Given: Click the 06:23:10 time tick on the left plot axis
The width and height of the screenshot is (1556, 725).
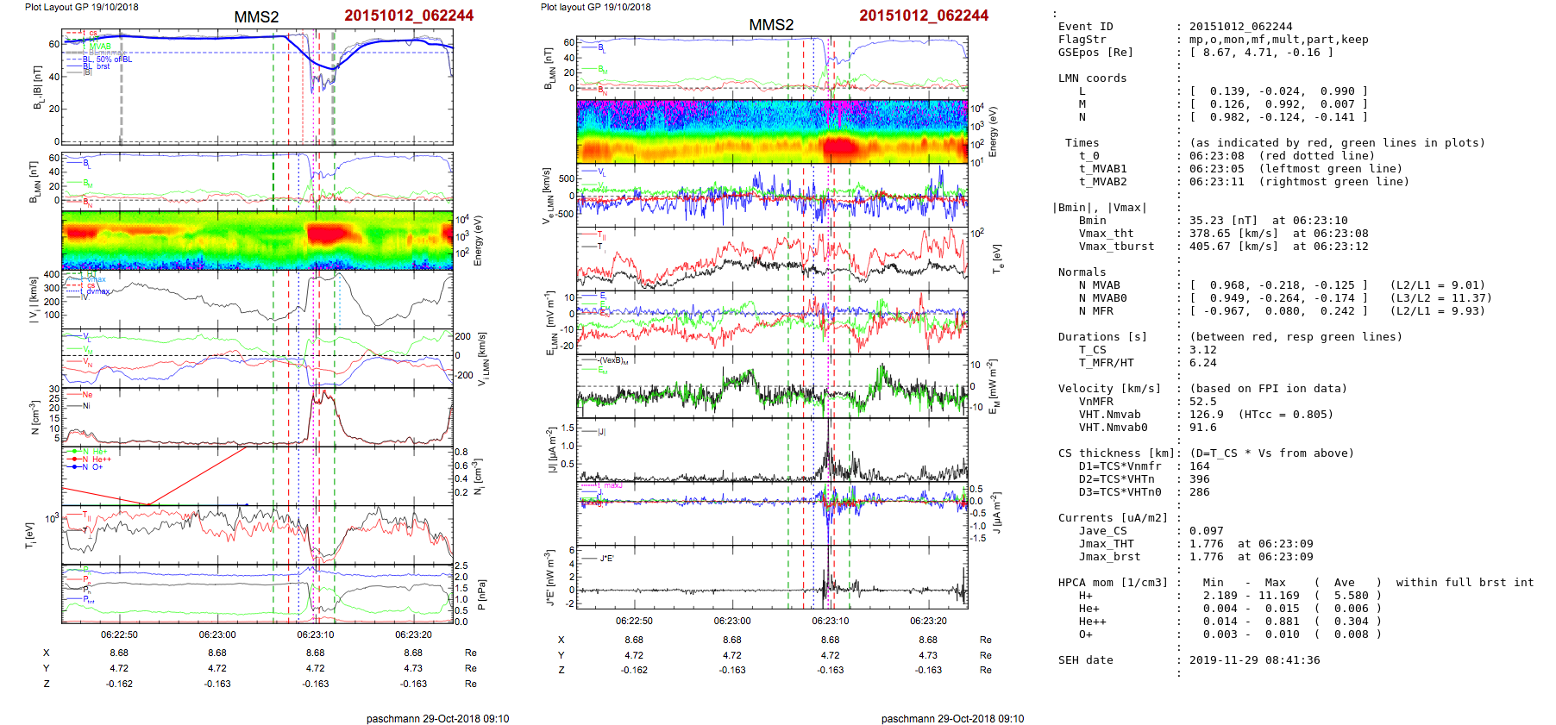Looking at the screenshot, I should [x=316, y=634].
